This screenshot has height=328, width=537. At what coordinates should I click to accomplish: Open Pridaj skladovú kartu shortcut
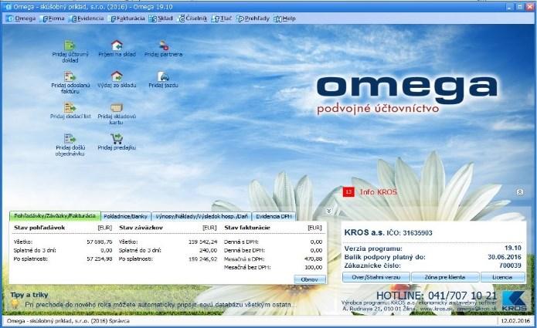tap(117, 107)
